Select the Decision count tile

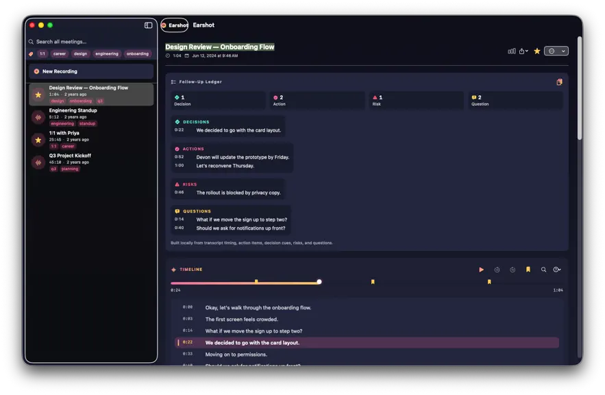pyautogui.click(x=218, y=100)
